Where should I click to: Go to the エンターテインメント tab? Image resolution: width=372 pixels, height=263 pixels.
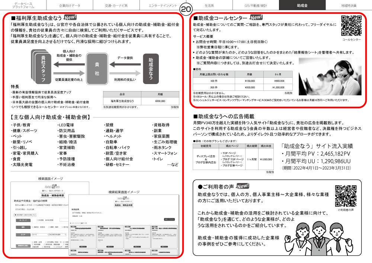point(163,5)
